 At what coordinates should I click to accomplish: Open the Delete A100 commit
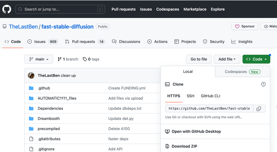(x=119, y=129)
